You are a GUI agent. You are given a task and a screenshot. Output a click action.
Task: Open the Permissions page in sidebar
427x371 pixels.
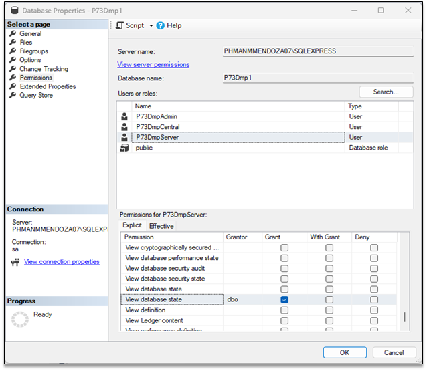click(35, 78)
